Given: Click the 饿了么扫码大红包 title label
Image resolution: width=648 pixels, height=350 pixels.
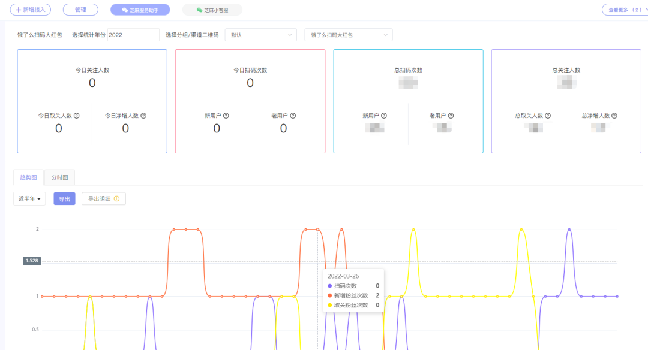Looking at the screenshot, I should point(40,35).
